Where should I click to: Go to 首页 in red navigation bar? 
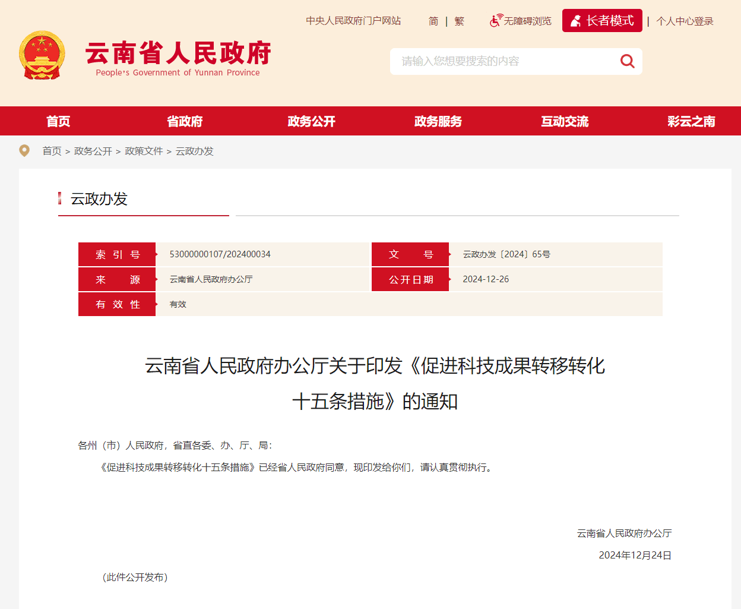tap(58, 121)
